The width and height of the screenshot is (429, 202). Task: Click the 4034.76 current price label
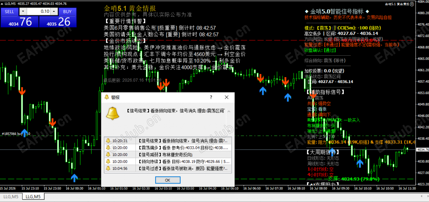coord(423,150)
